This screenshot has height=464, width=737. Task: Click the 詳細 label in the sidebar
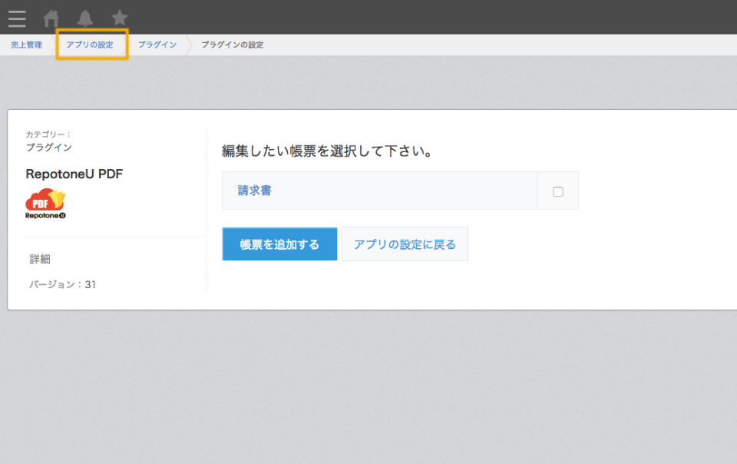coord(40,259)
